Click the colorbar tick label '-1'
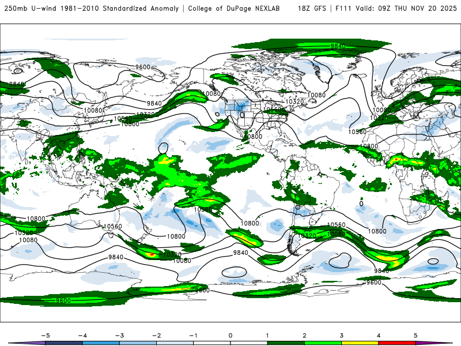 click(193, 336)
